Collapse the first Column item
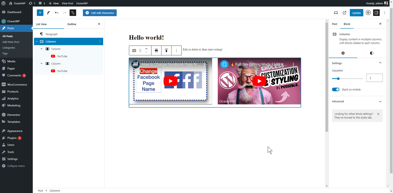Viewport: 393px width, 193px height. click(x=42, y=49)
